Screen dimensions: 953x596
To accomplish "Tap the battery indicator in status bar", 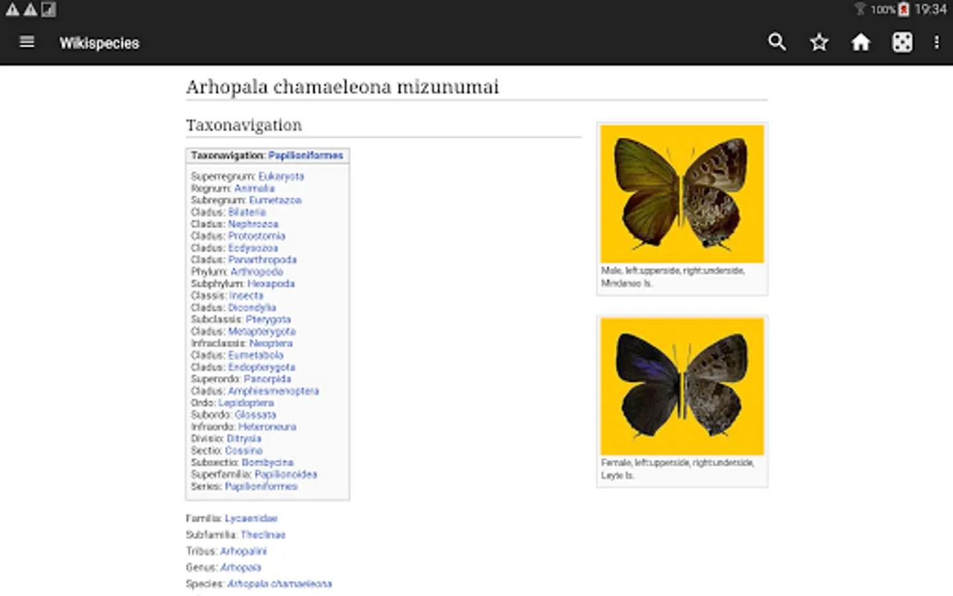I will (x=903, y=9).
